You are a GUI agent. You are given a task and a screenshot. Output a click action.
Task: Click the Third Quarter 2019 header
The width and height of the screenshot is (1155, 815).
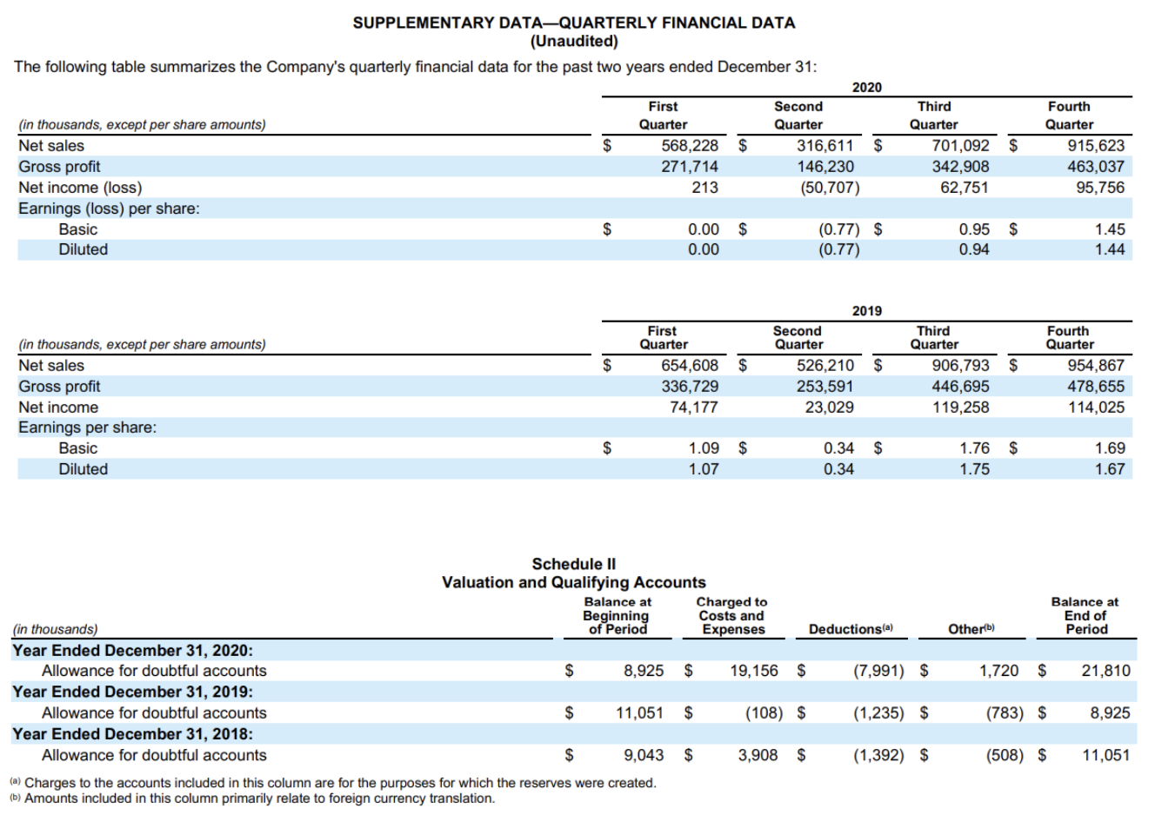934,336
